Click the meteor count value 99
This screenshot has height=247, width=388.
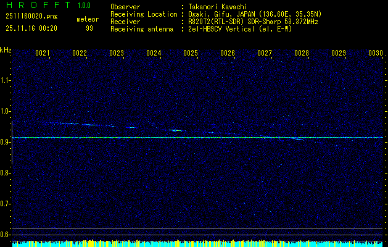click(89, 28)
